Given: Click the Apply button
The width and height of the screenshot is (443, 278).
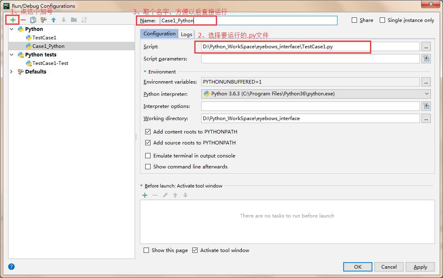Looking at the screenshot, I should (x=420, y=267).
